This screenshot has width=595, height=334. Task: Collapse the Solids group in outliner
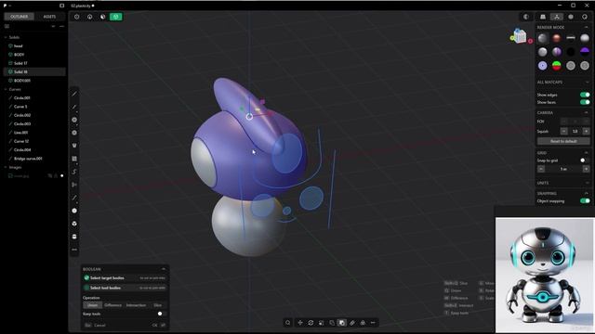tap(6, 37)
